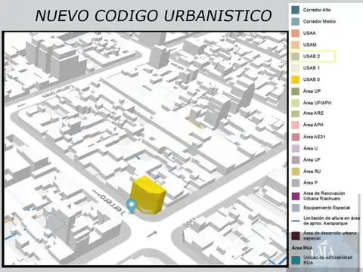This screenshot has width=363, height=272.
Task: Select the 'Corredor Alto' legend label
Action: click(x=317, y=10)
